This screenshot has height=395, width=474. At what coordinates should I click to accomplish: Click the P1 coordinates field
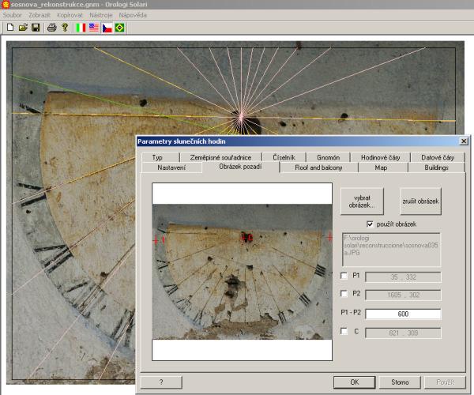[x=403, y=277]
